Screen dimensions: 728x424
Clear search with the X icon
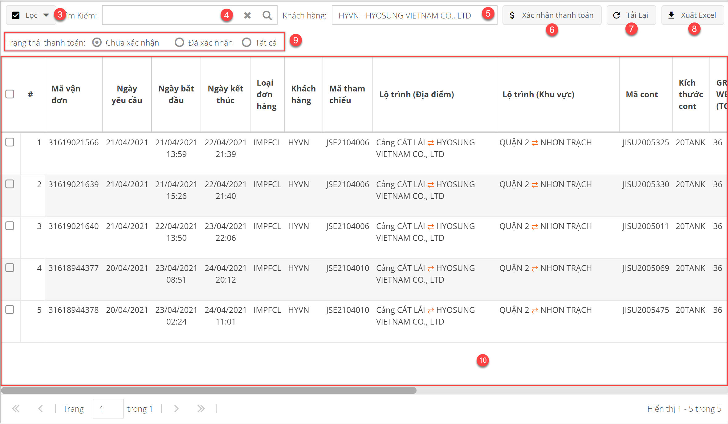coord(247,15)
